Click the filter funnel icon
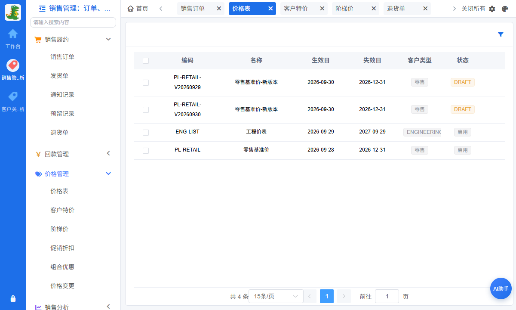The height and width of the screenshot is (310, 516). tap(501, 34)
